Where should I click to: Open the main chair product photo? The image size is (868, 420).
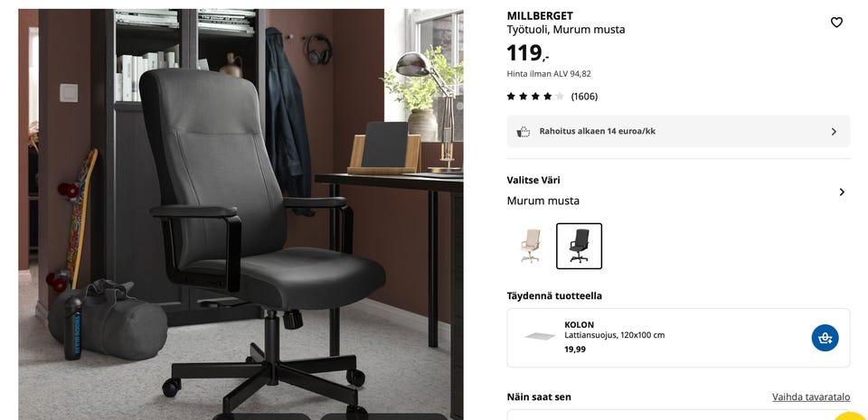pyautogui.click(x=241, y=214)
